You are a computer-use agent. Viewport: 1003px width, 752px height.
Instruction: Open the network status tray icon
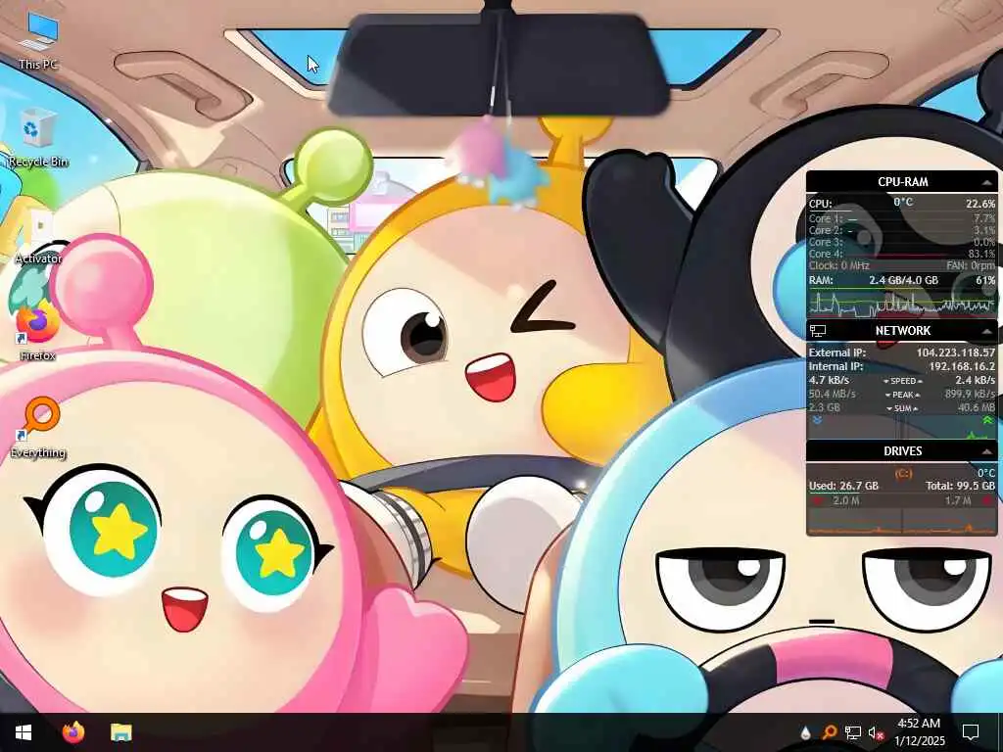click(853, 732)
